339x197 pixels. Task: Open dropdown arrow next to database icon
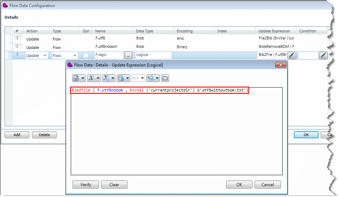click(x=127, y=78)
